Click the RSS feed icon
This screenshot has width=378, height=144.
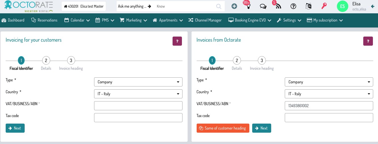(278, 6)
